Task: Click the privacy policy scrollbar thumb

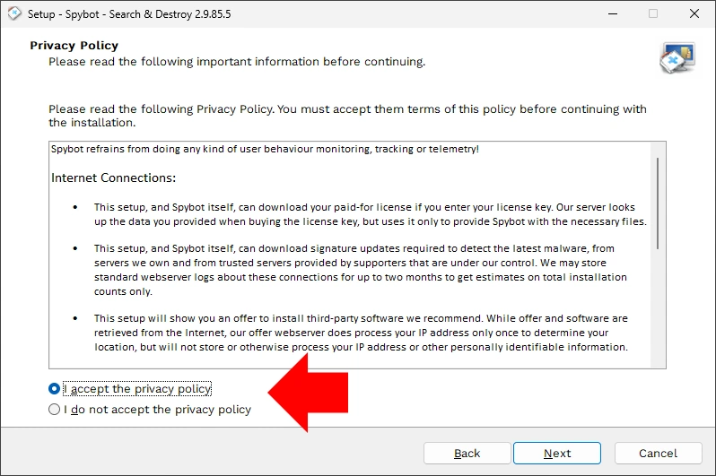Action: pyautogui.click(x=658, y=203)
